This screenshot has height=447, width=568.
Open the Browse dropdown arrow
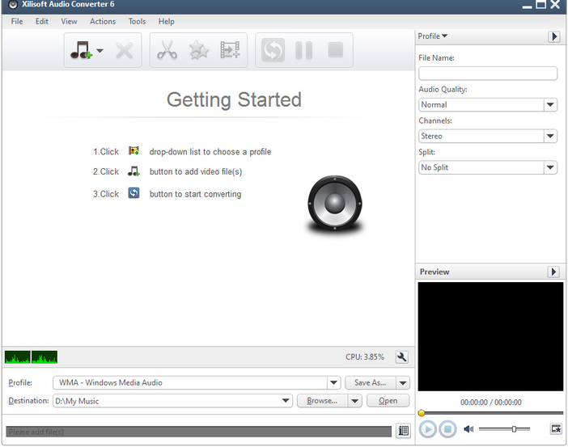(x=355, y=401)
